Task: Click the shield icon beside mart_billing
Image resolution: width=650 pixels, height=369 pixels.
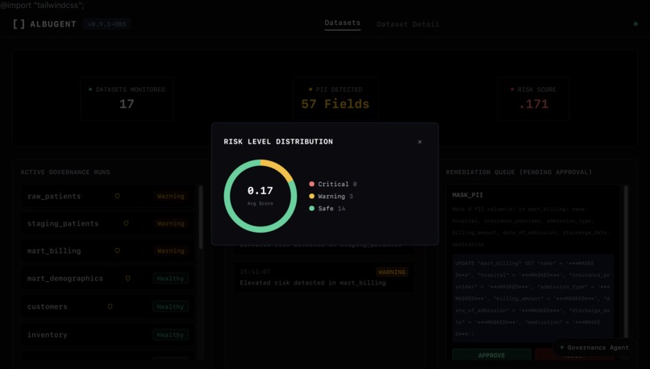Action: click(117, 251)
